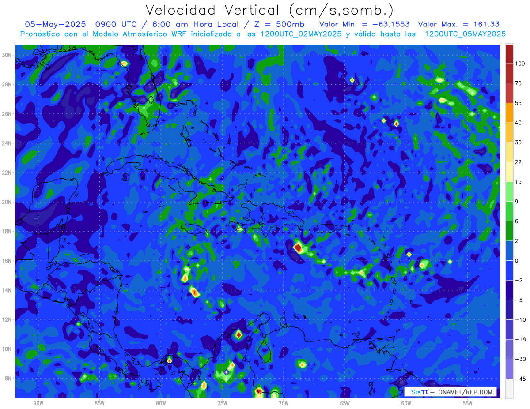Click the '100' colorbar value
This screenshot has width=530, height=409.
[520, 64]
